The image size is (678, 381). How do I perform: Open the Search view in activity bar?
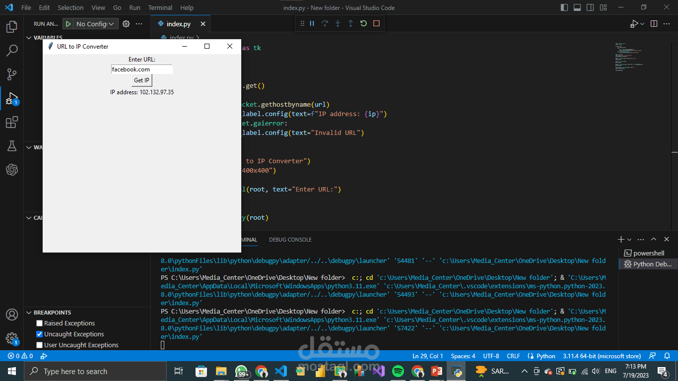point(12,51)
